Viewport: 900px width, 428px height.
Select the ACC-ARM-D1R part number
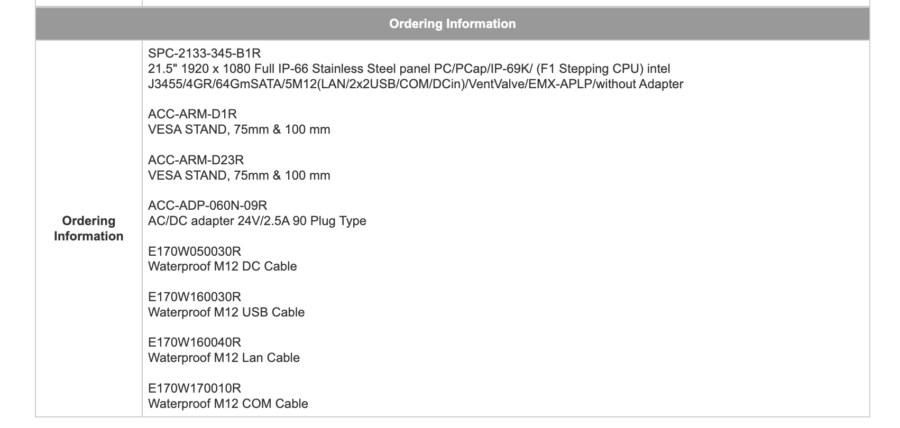192,114
